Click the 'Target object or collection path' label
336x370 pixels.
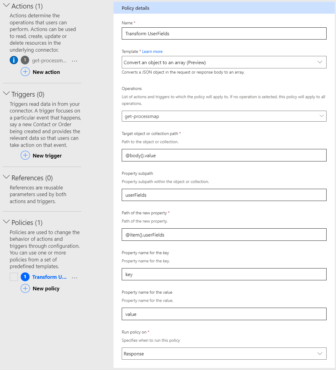150,133
